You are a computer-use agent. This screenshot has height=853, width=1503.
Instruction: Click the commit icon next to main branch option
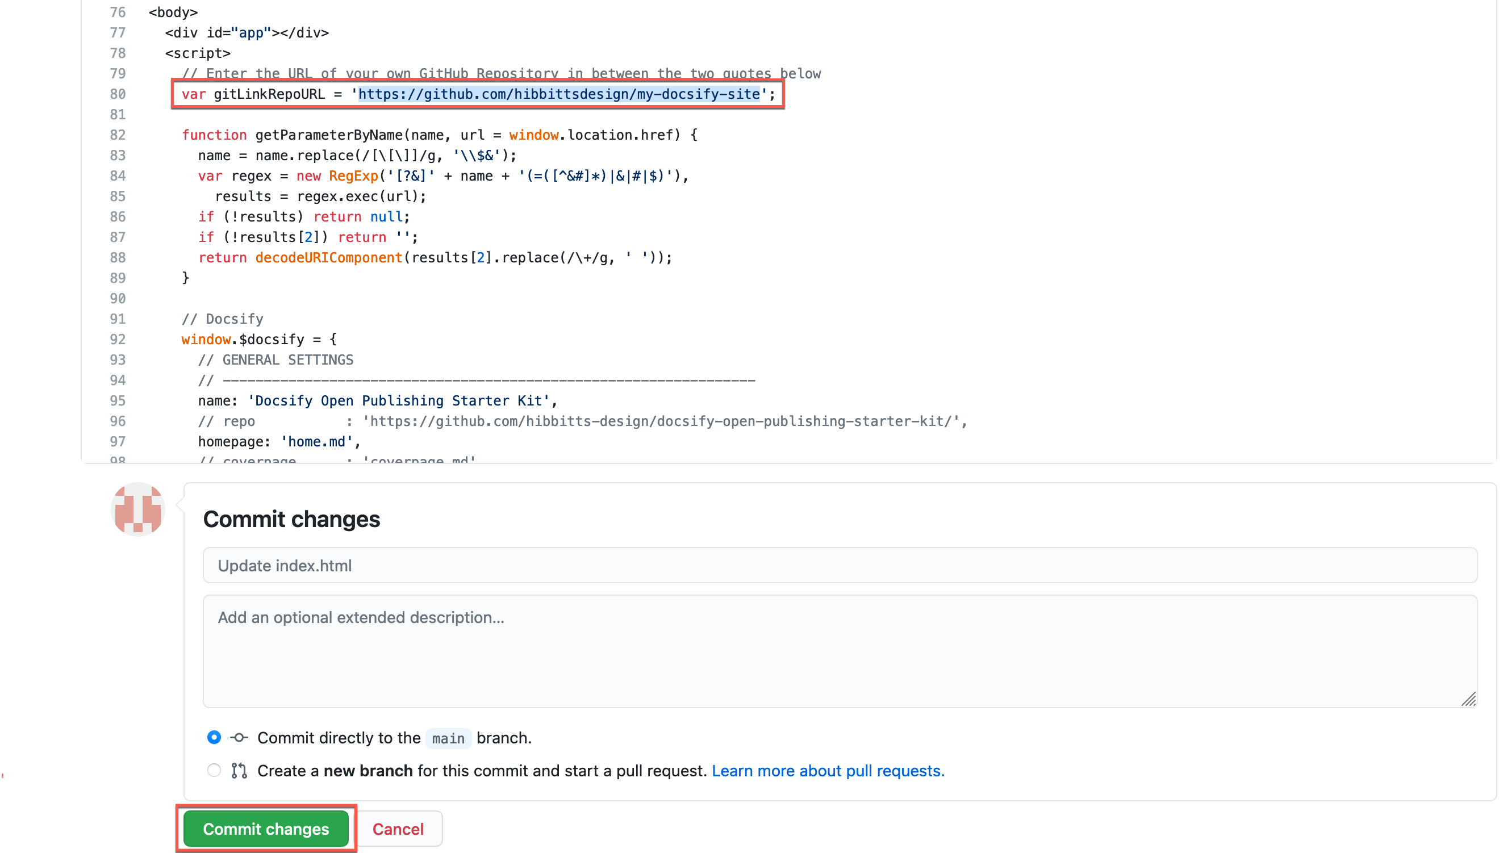pos(239,738)
